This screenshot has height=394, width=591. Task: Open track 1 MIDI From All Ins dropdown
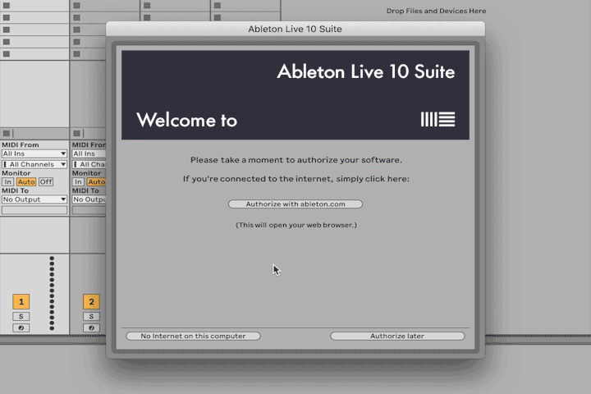pyautogui.click(x=34, y=153)
